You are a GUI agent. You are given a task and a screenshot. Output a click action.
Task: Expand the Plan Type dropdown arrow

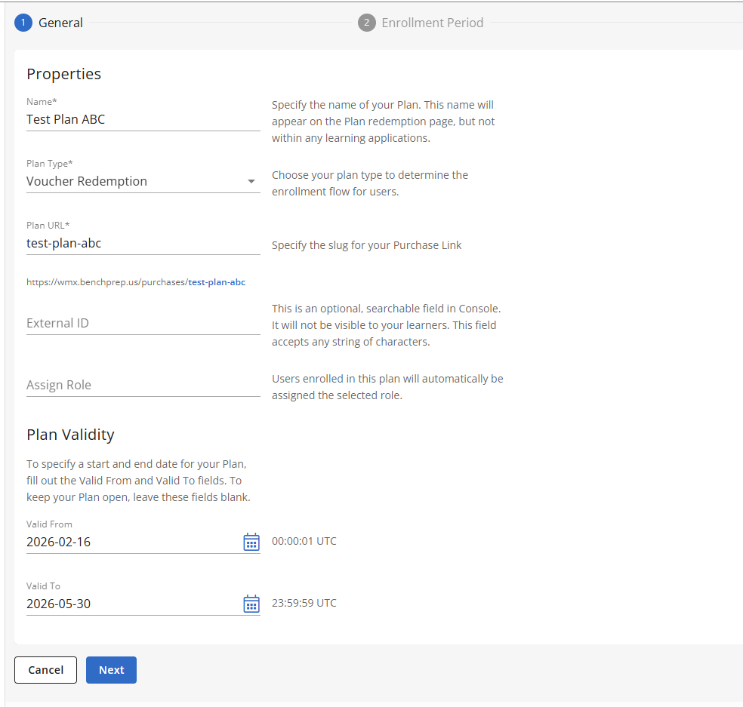tap(251, 182)
